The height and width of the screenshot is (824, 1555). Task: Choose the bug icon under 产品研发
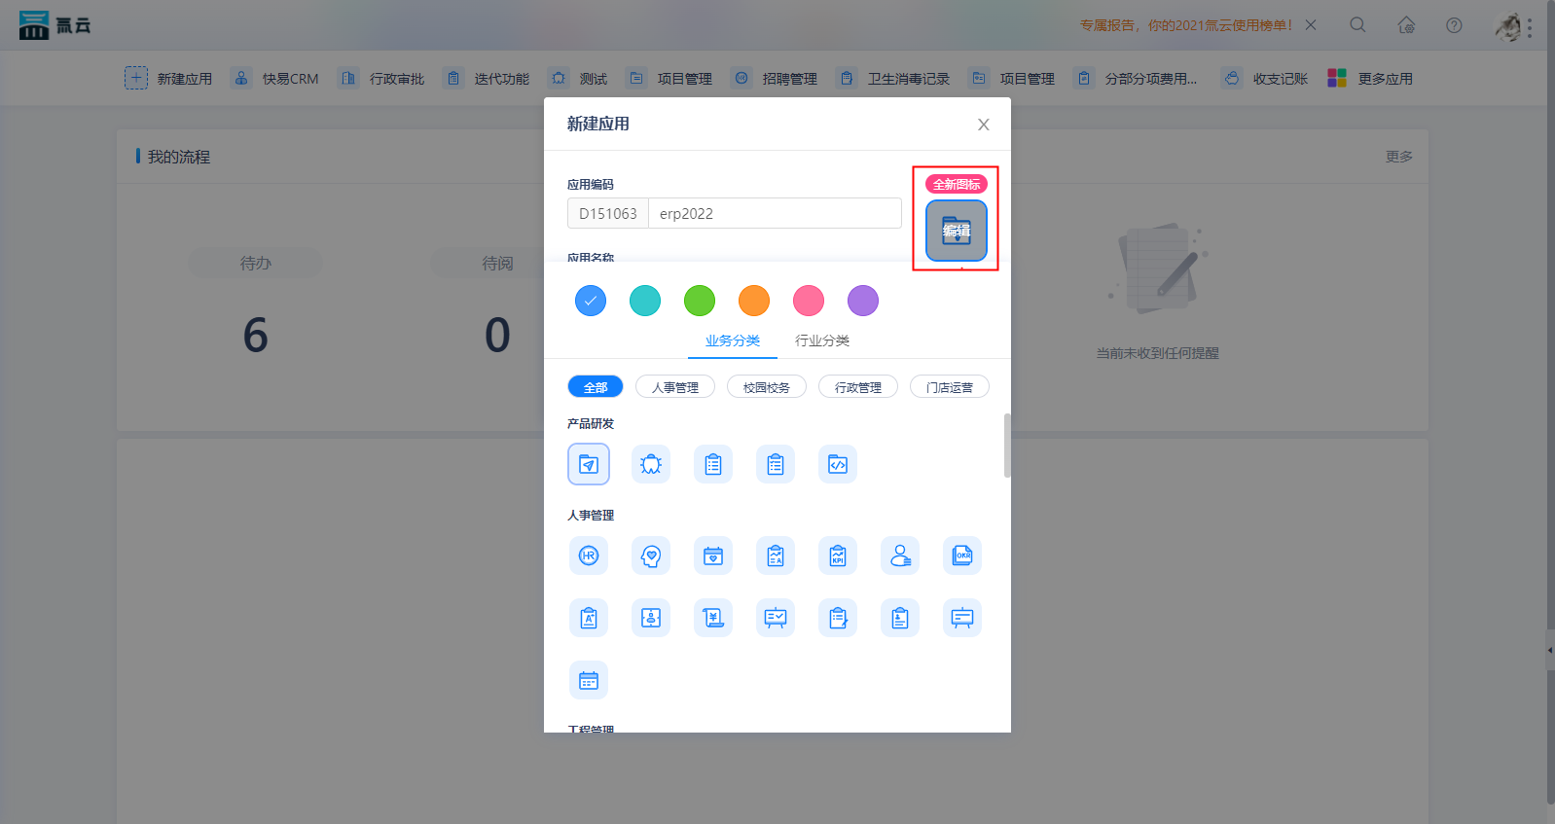pos(651,464)
